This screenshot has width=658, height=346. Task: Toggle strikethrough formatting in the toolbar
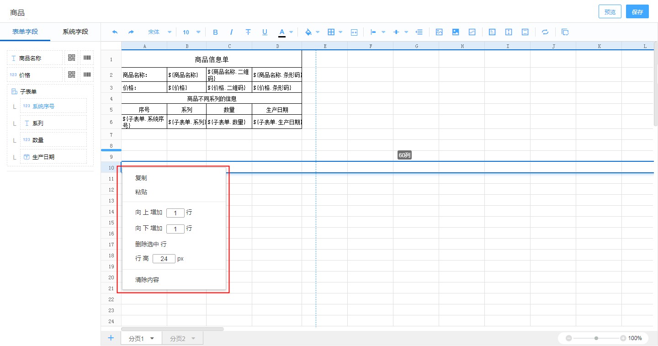pyautogui.click(x=248, y=32)
